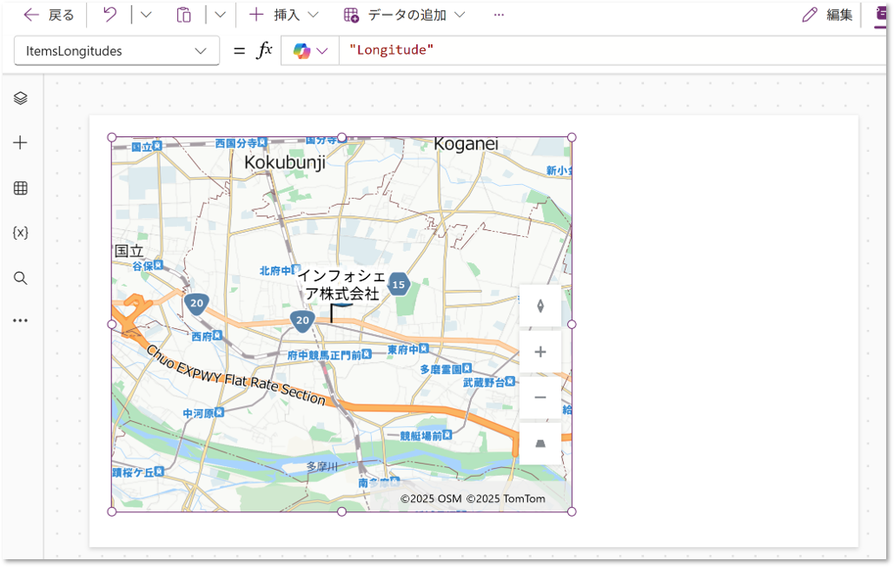Open the データの追加 menu
This screenshot has width=894, height=567.
click(404, 15)
